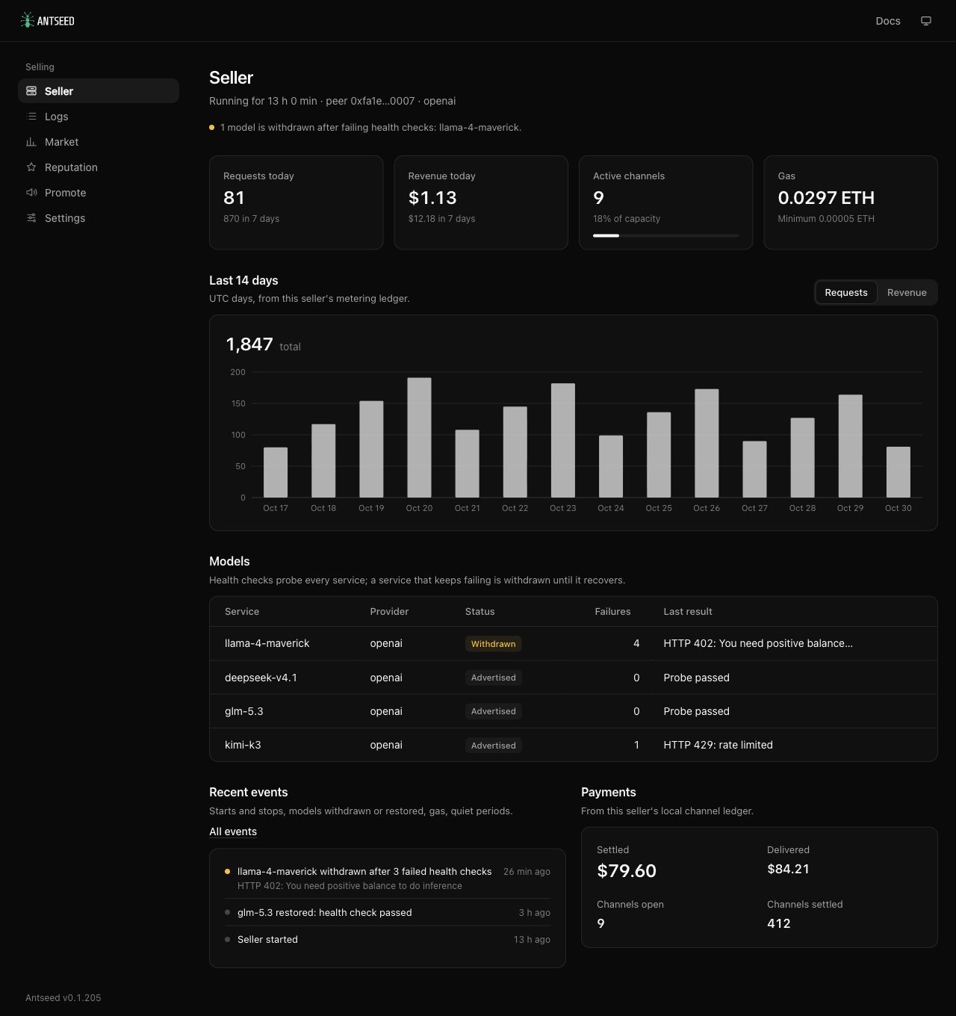Click the Delivered amount $84.21
Viewport: 956px width, 1016px height.
coord(788,869)
